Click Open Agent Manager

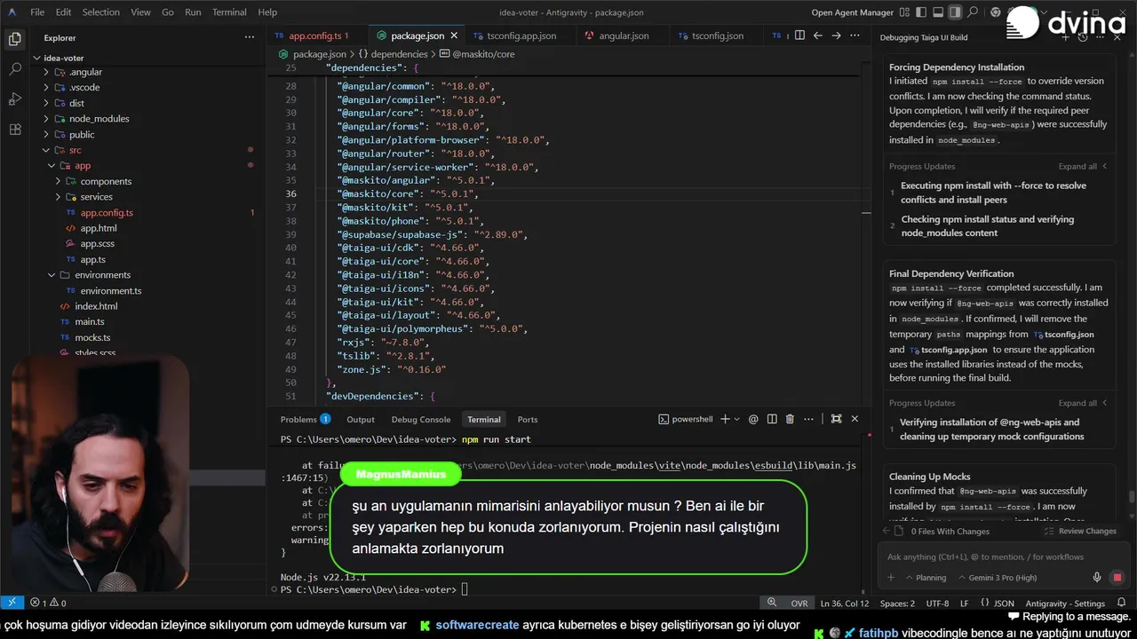pos(852,12)
